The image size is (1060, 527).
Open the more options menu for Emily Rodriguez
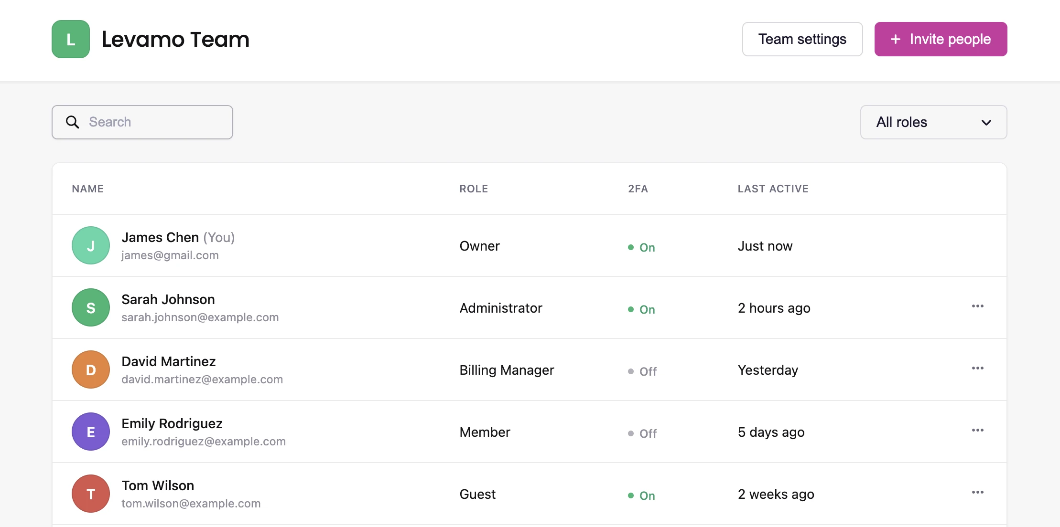(x=977, y=430)
